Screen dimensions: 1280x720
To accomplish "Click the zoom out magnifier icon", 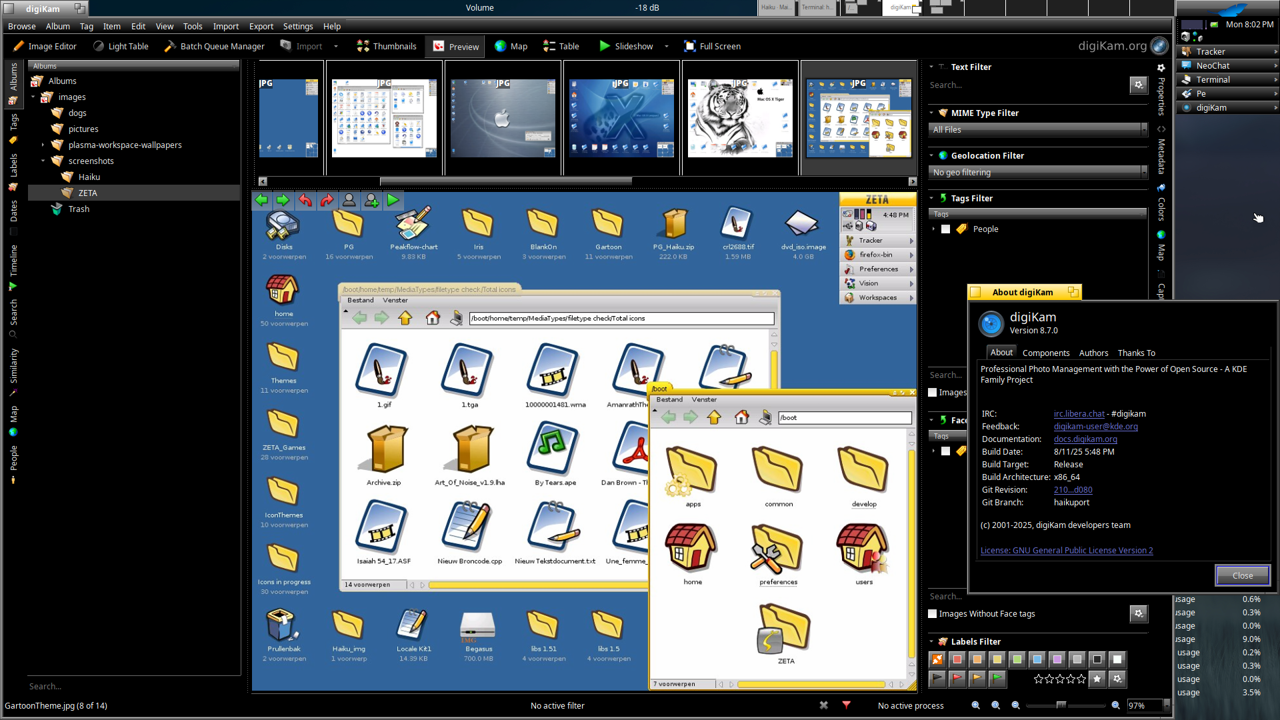I will tap(1016, 705).
